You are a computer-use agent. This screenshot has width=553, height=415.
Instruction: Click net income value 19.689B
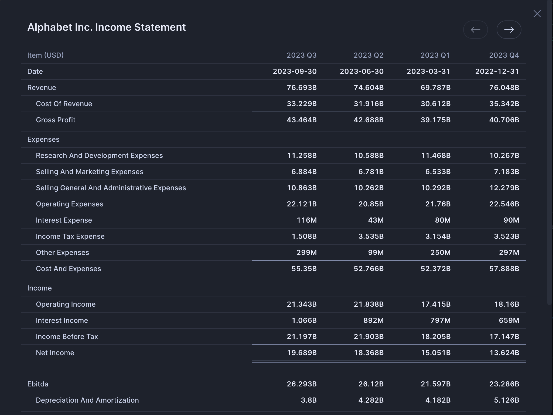coord(302,353)
